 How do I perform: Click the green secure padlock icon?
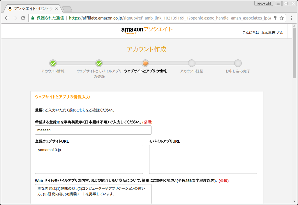coord(33,18)
